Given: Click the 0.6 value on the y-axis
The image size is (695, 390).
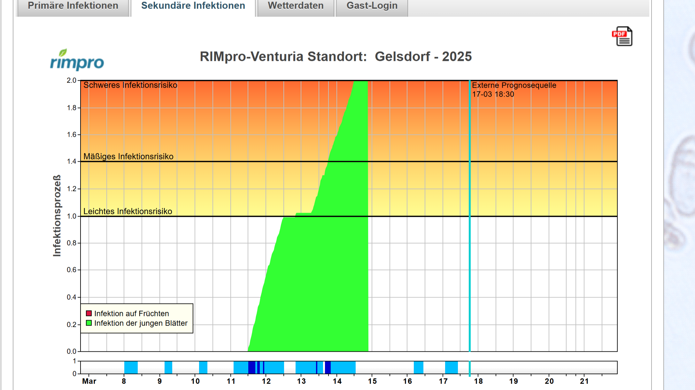Looking at the screenshot, I should coord(72,270).
